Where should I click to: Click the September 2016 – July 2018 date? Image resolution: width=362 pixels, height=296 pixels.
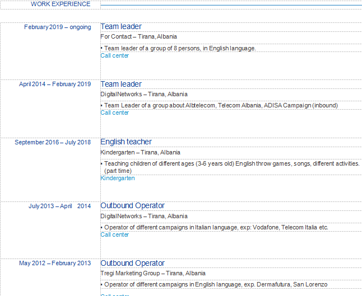pos(53,142)
